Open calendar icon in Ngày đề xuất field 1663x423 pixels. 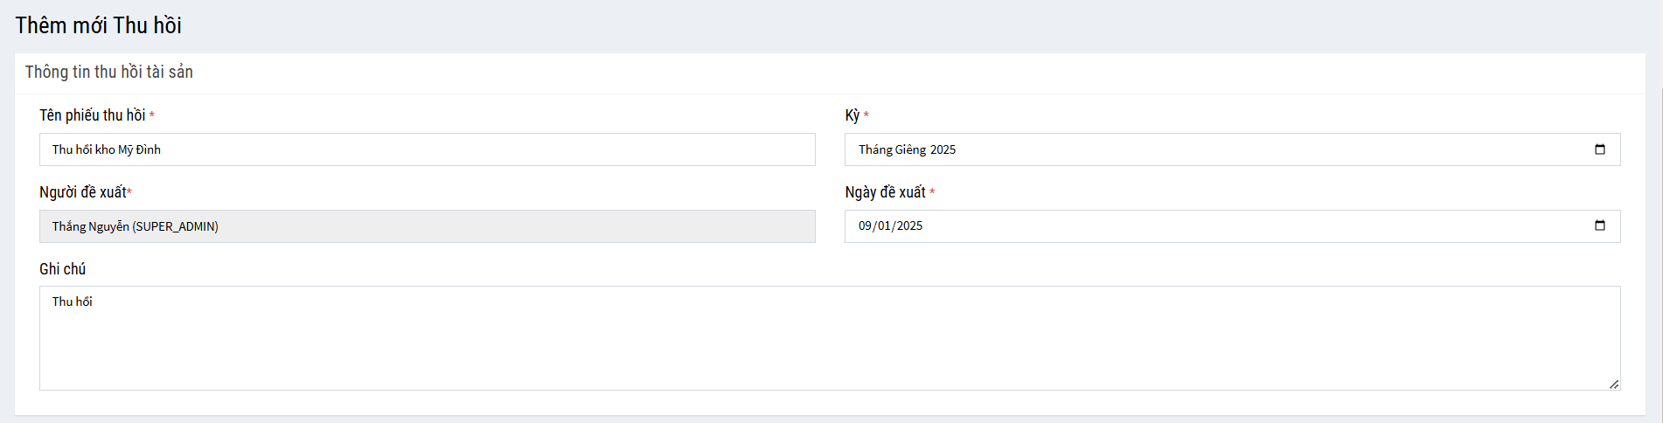coord(1599,225)
